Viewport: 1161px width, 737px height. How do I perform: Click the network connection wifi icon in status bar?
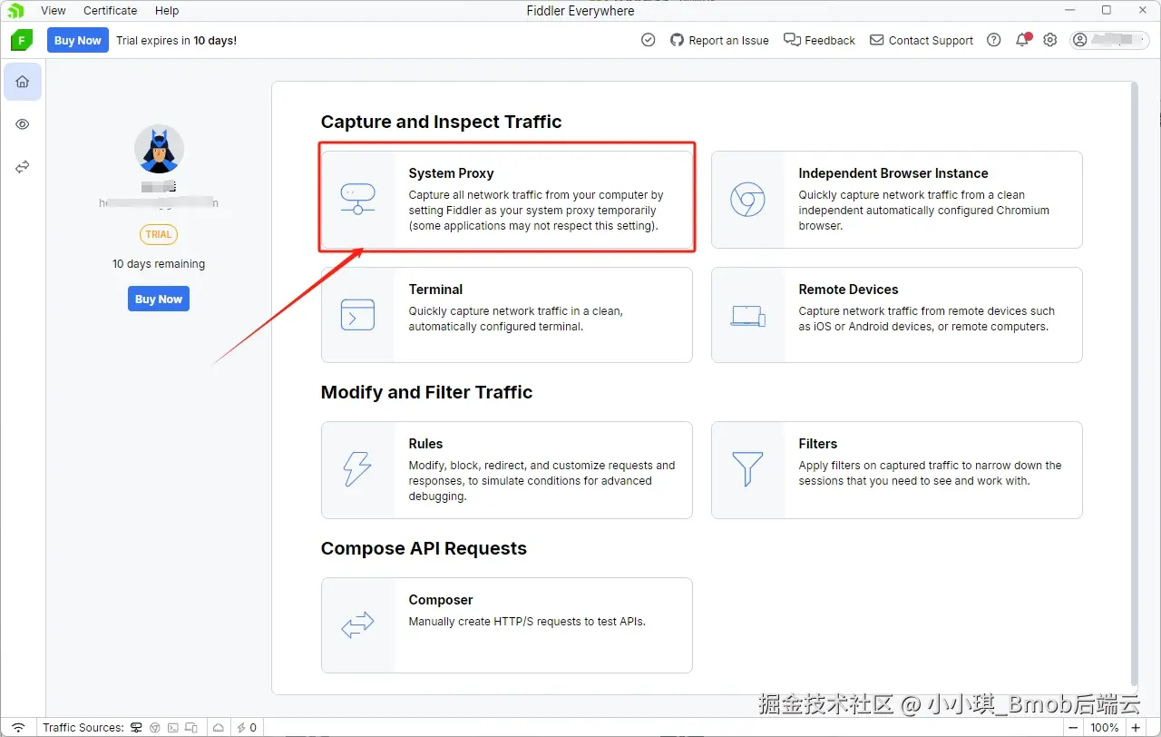coord(18,727)
